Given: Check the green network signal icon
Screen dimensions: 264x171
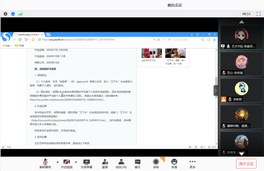Looking at the screenshot, I should coord(20,14).
